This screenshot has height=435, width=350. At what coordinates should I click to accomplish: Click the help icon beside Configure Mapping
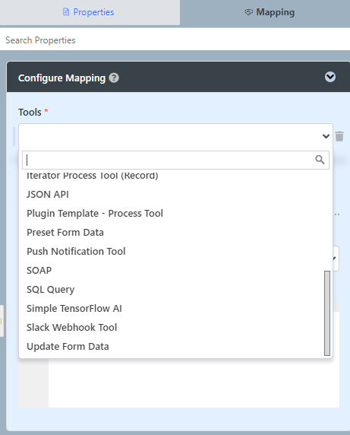pos(114,78)
